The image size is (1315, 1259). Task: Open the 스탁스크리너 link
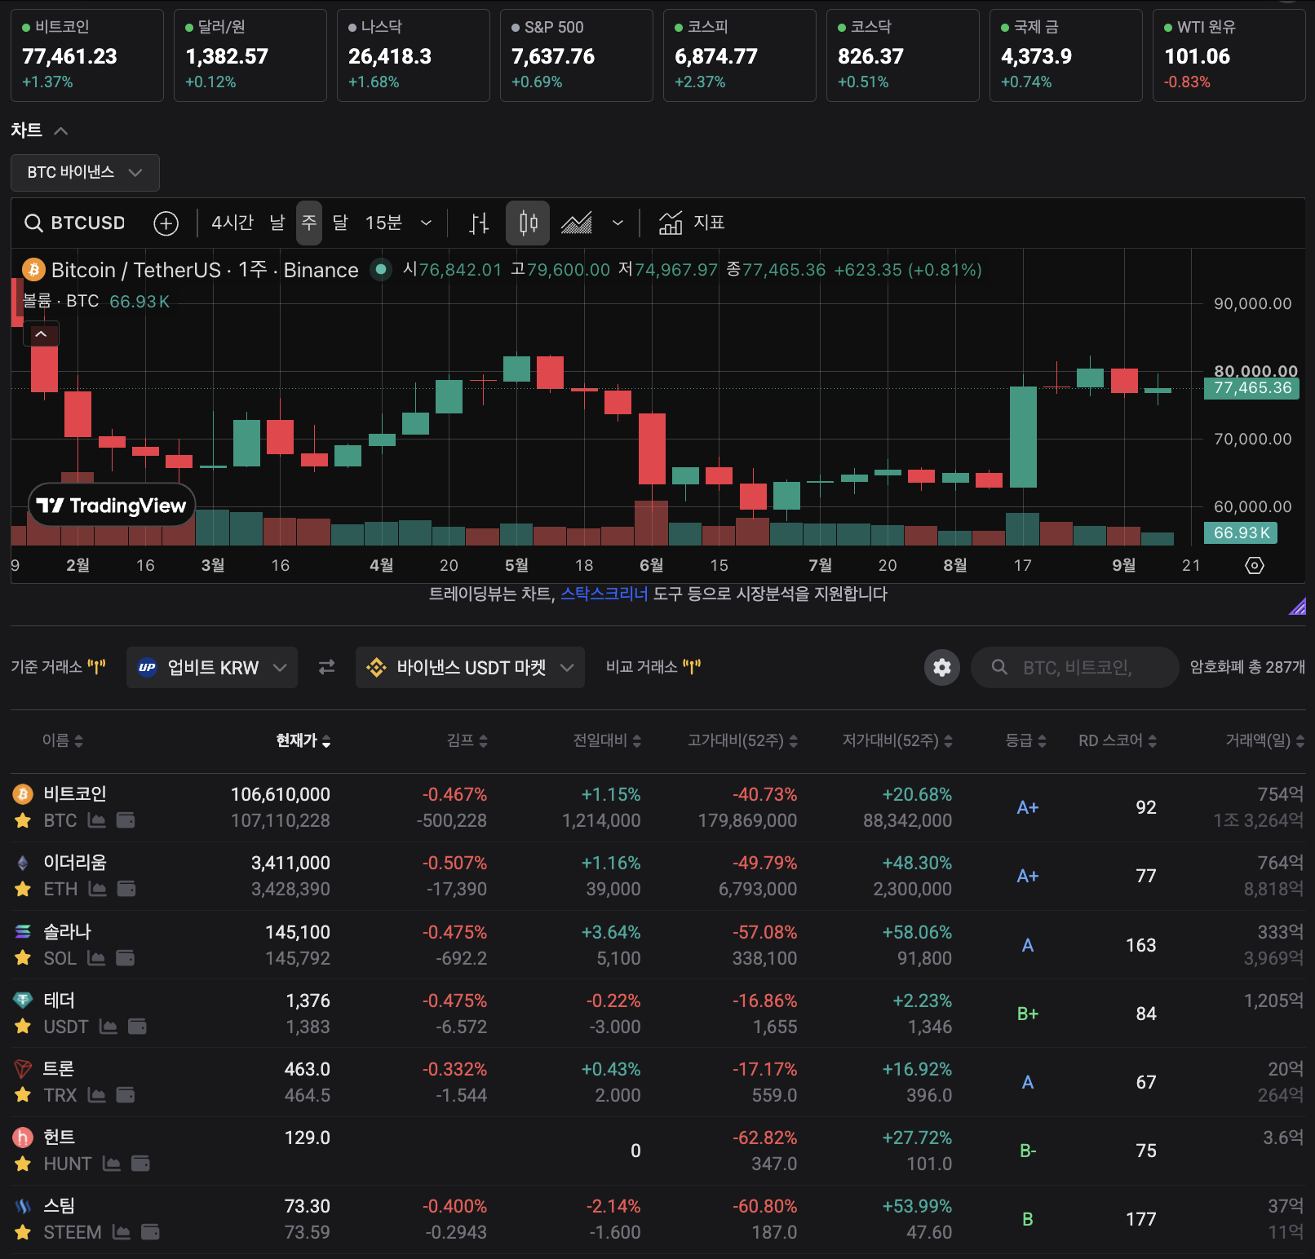(604, 594)
